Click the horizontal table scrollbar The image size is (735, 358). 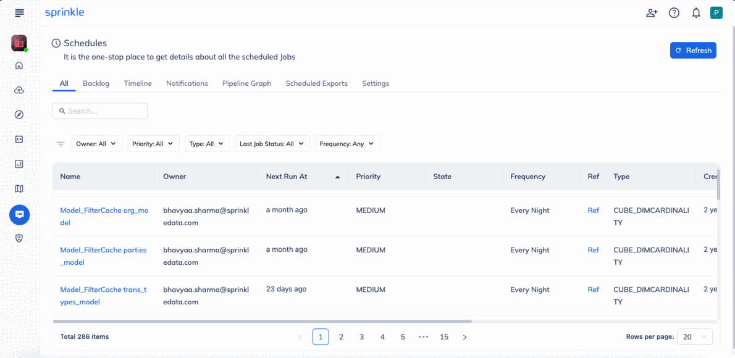click(262, 322)
